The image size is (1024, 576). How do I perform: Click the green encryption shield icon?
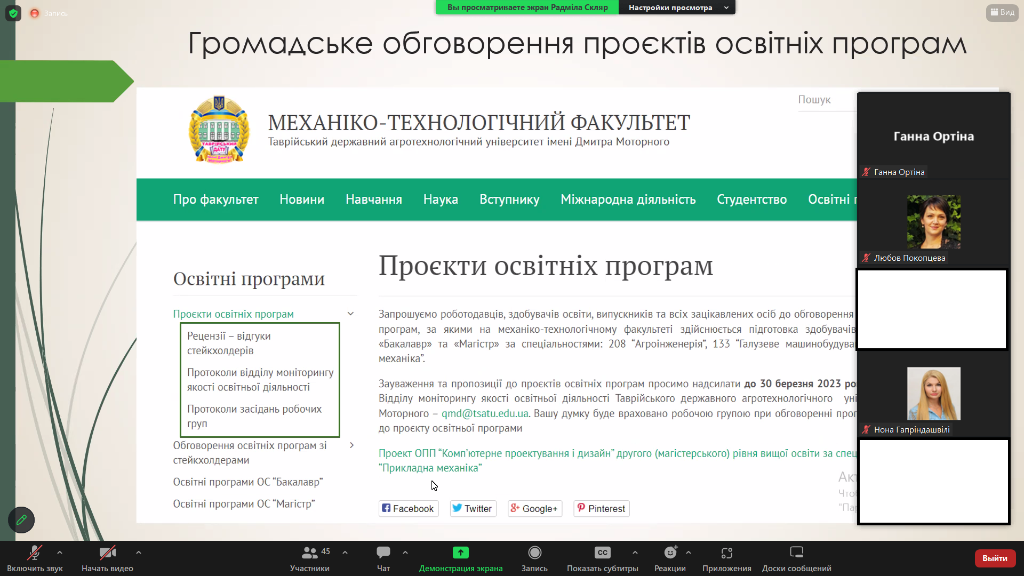point(13,13)
